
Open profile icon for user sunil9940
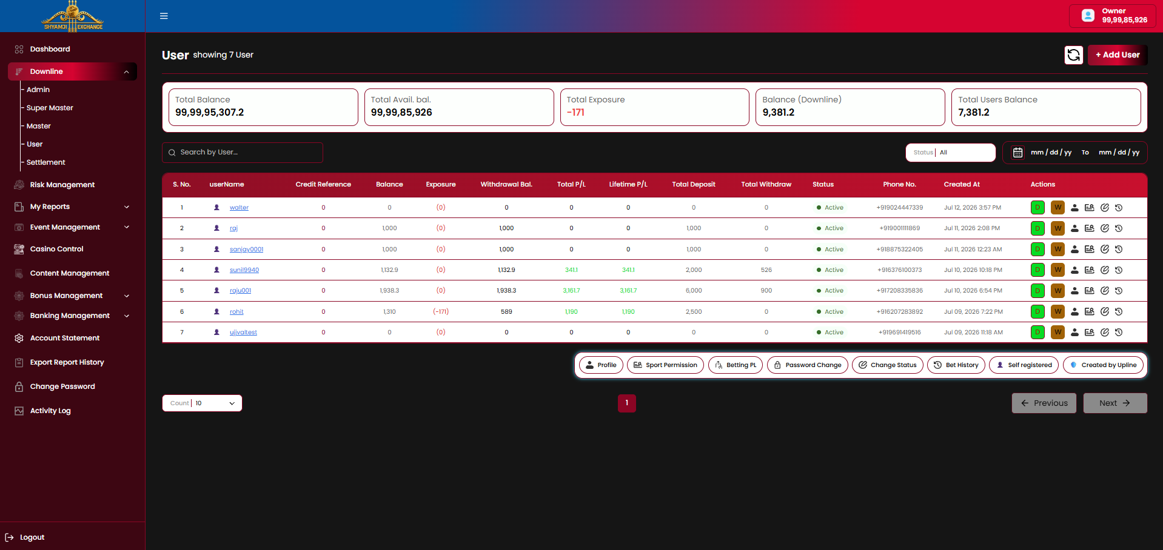(x=1074, y=270)
